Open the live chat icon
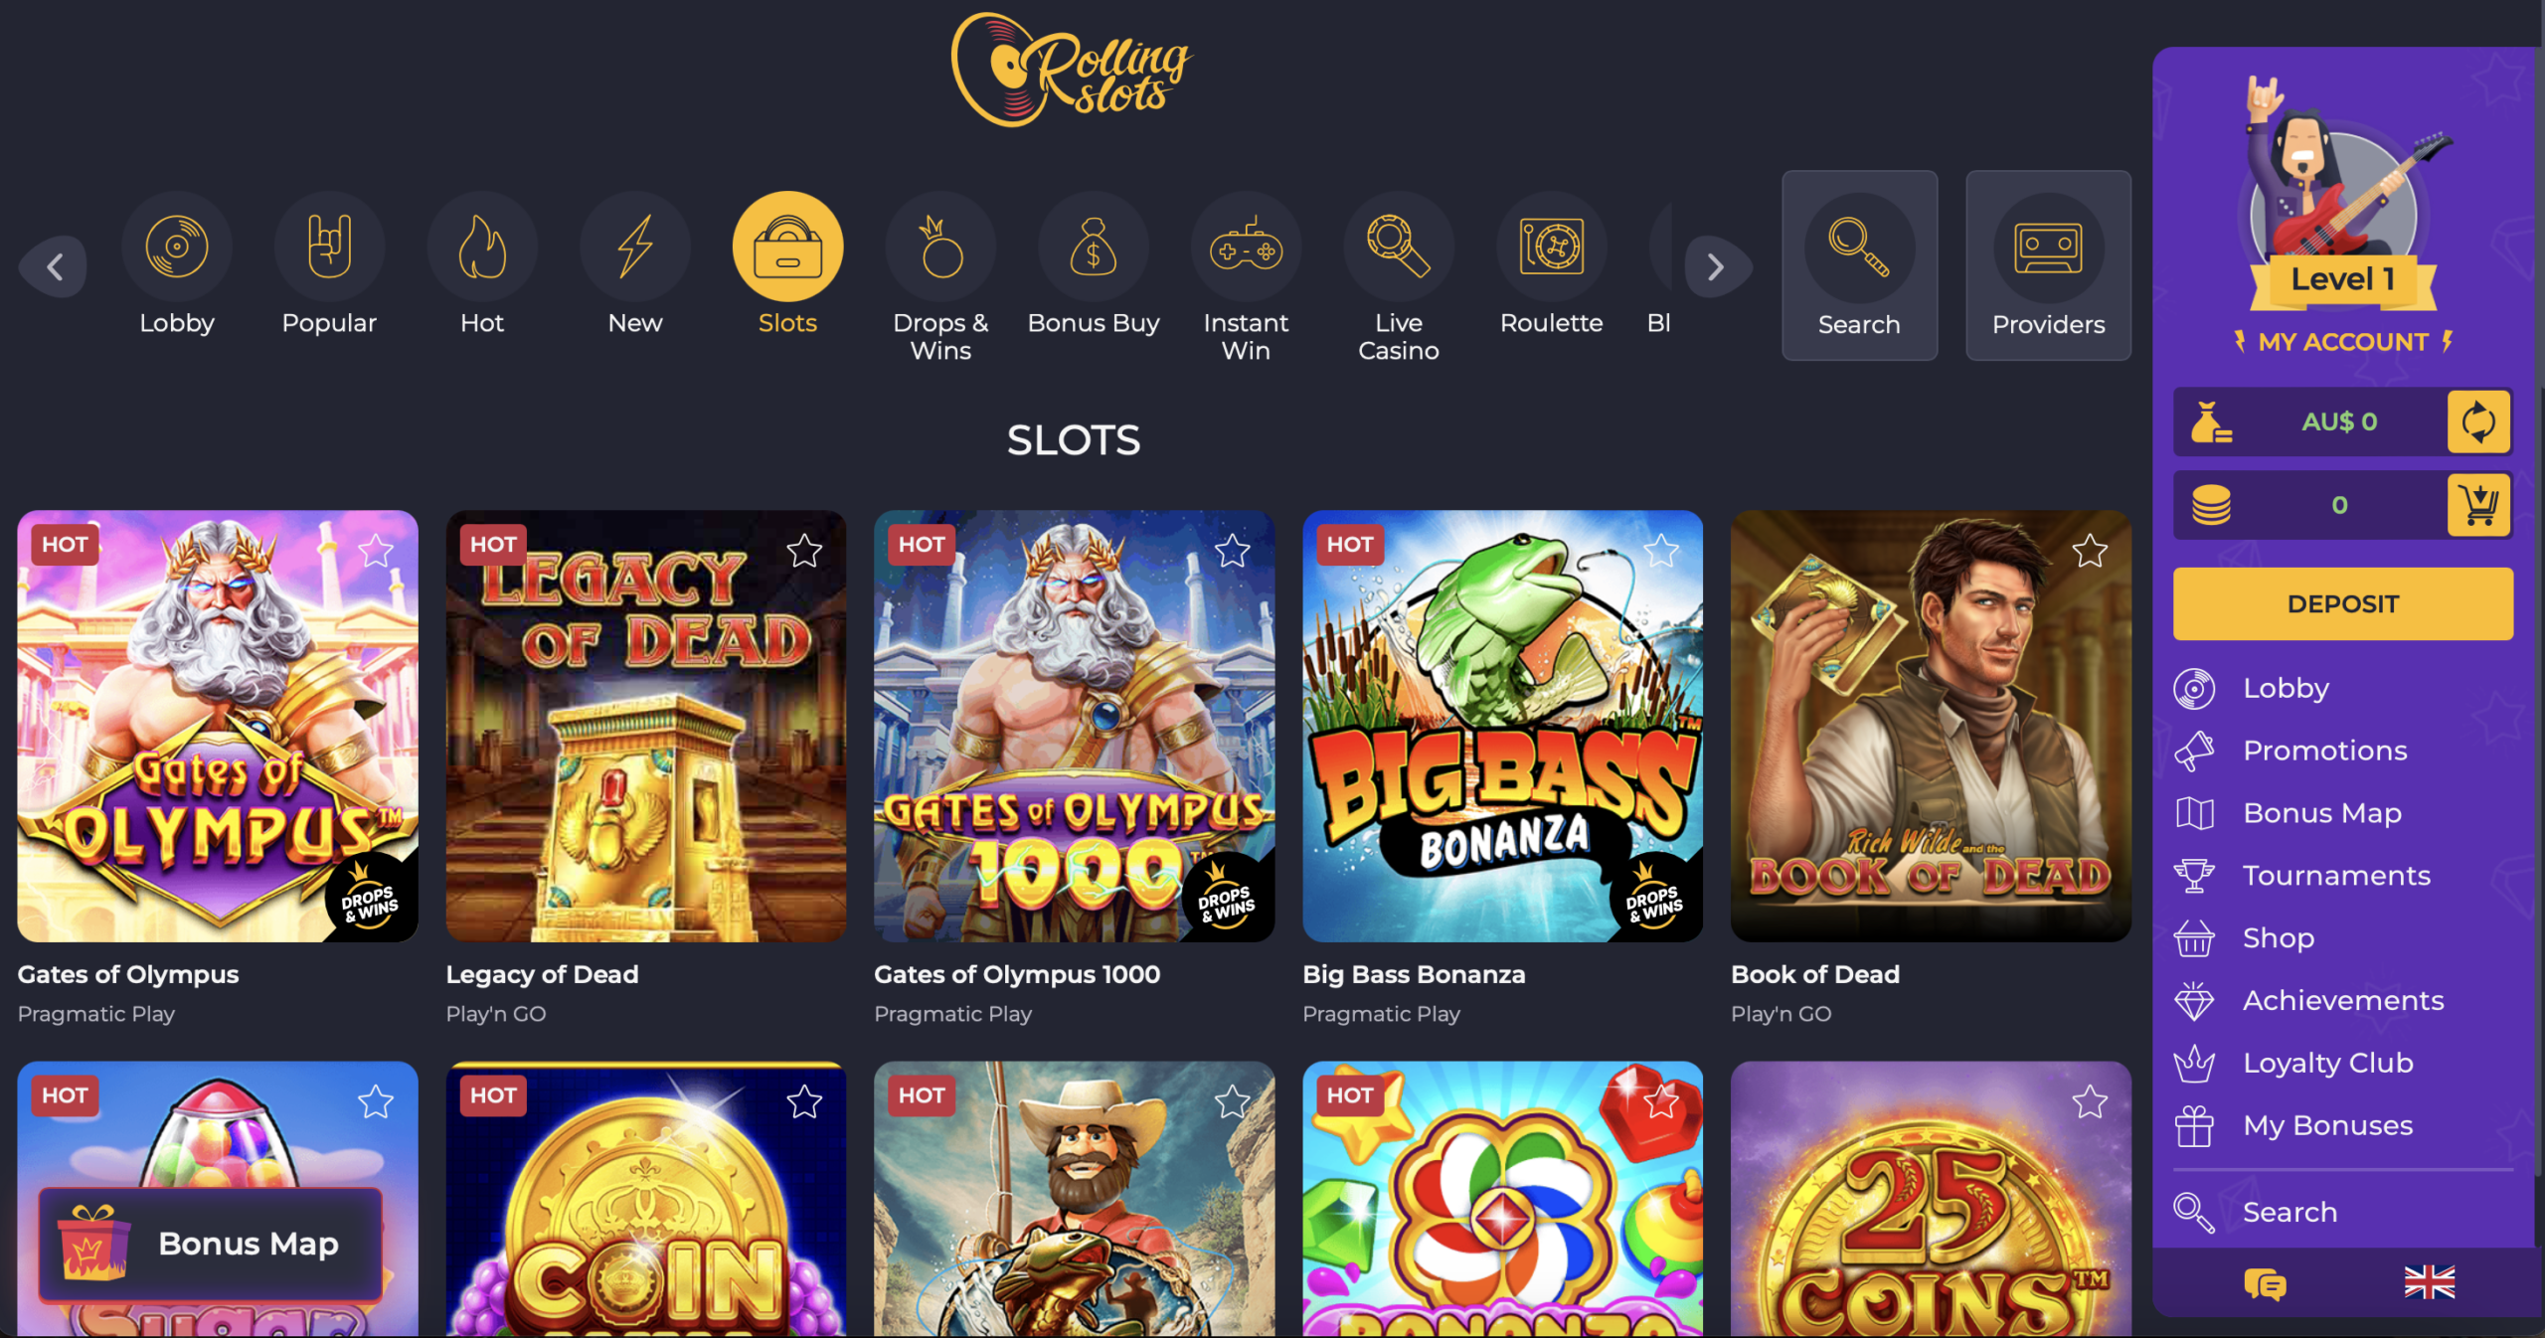2545x1338 pixels. [2265, 1283]
